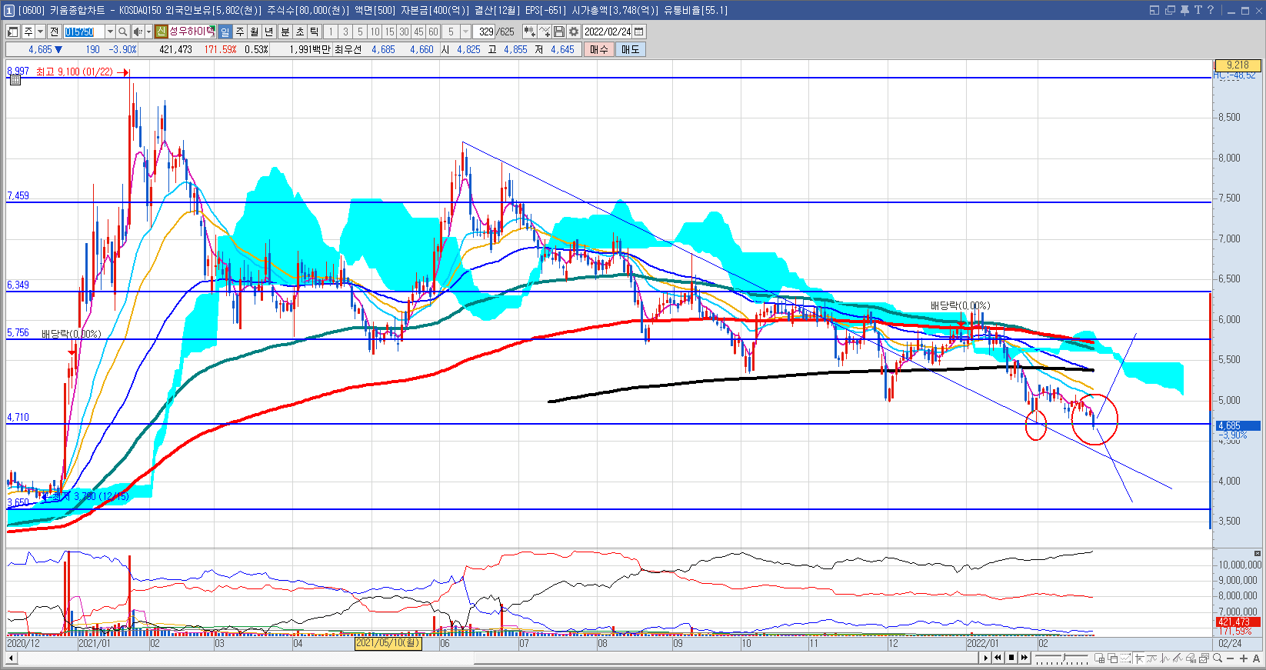Click the date field 2022/02/24

[608, 32]
